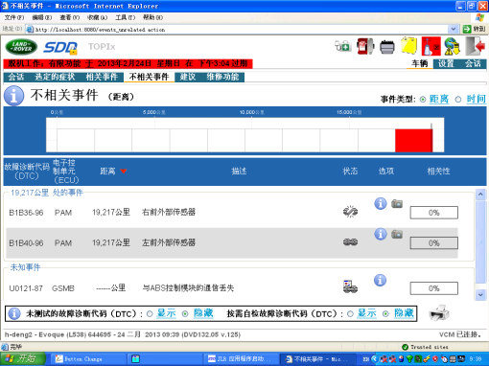Click the blue info icon beside page title
Viewport: 489px width, 366px height.
tap(13, 96)
